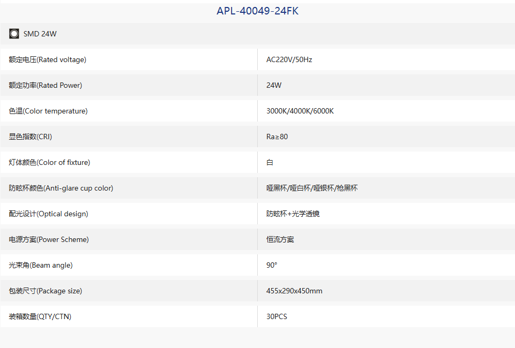Select the 显色指数(CRI) label
The height and width of the screenshot is (348, 515).
(31, 137)
